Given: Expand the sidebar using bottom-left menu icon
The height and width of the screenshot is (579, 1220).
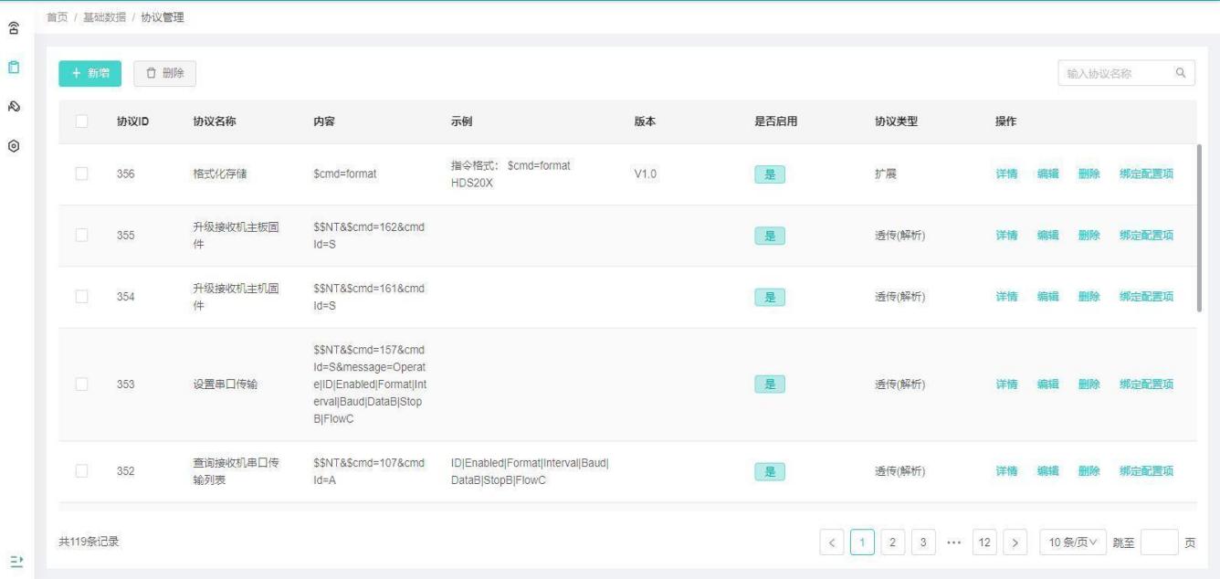Looking at the screenshot, I should pos(15,559).
